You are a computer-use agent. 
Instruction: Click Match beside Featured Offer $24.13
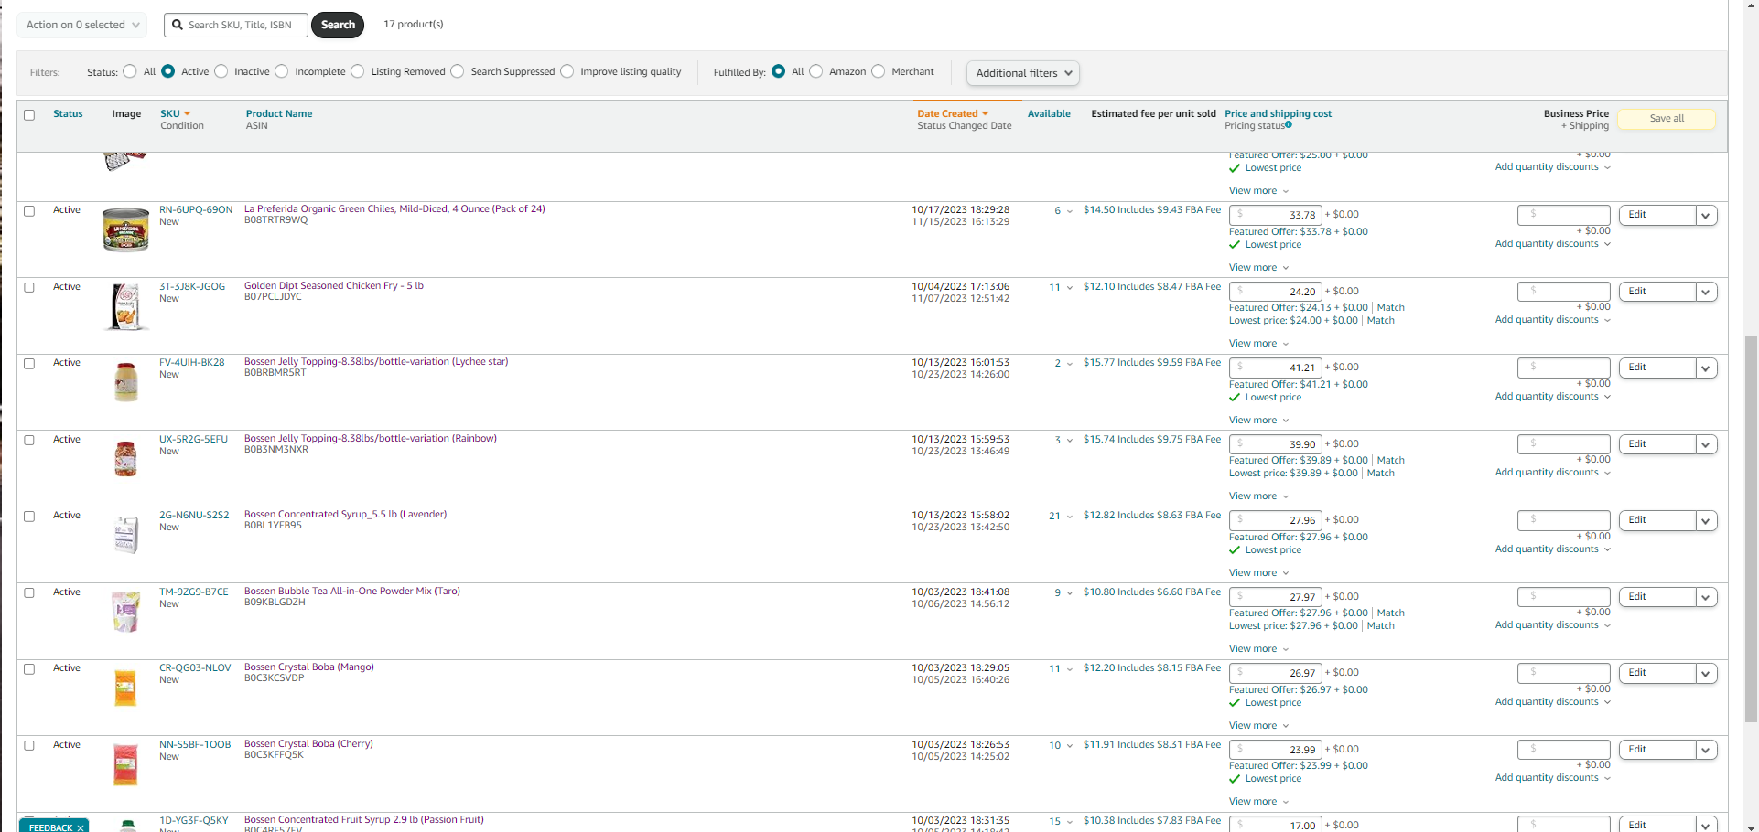click(1390, 308)
